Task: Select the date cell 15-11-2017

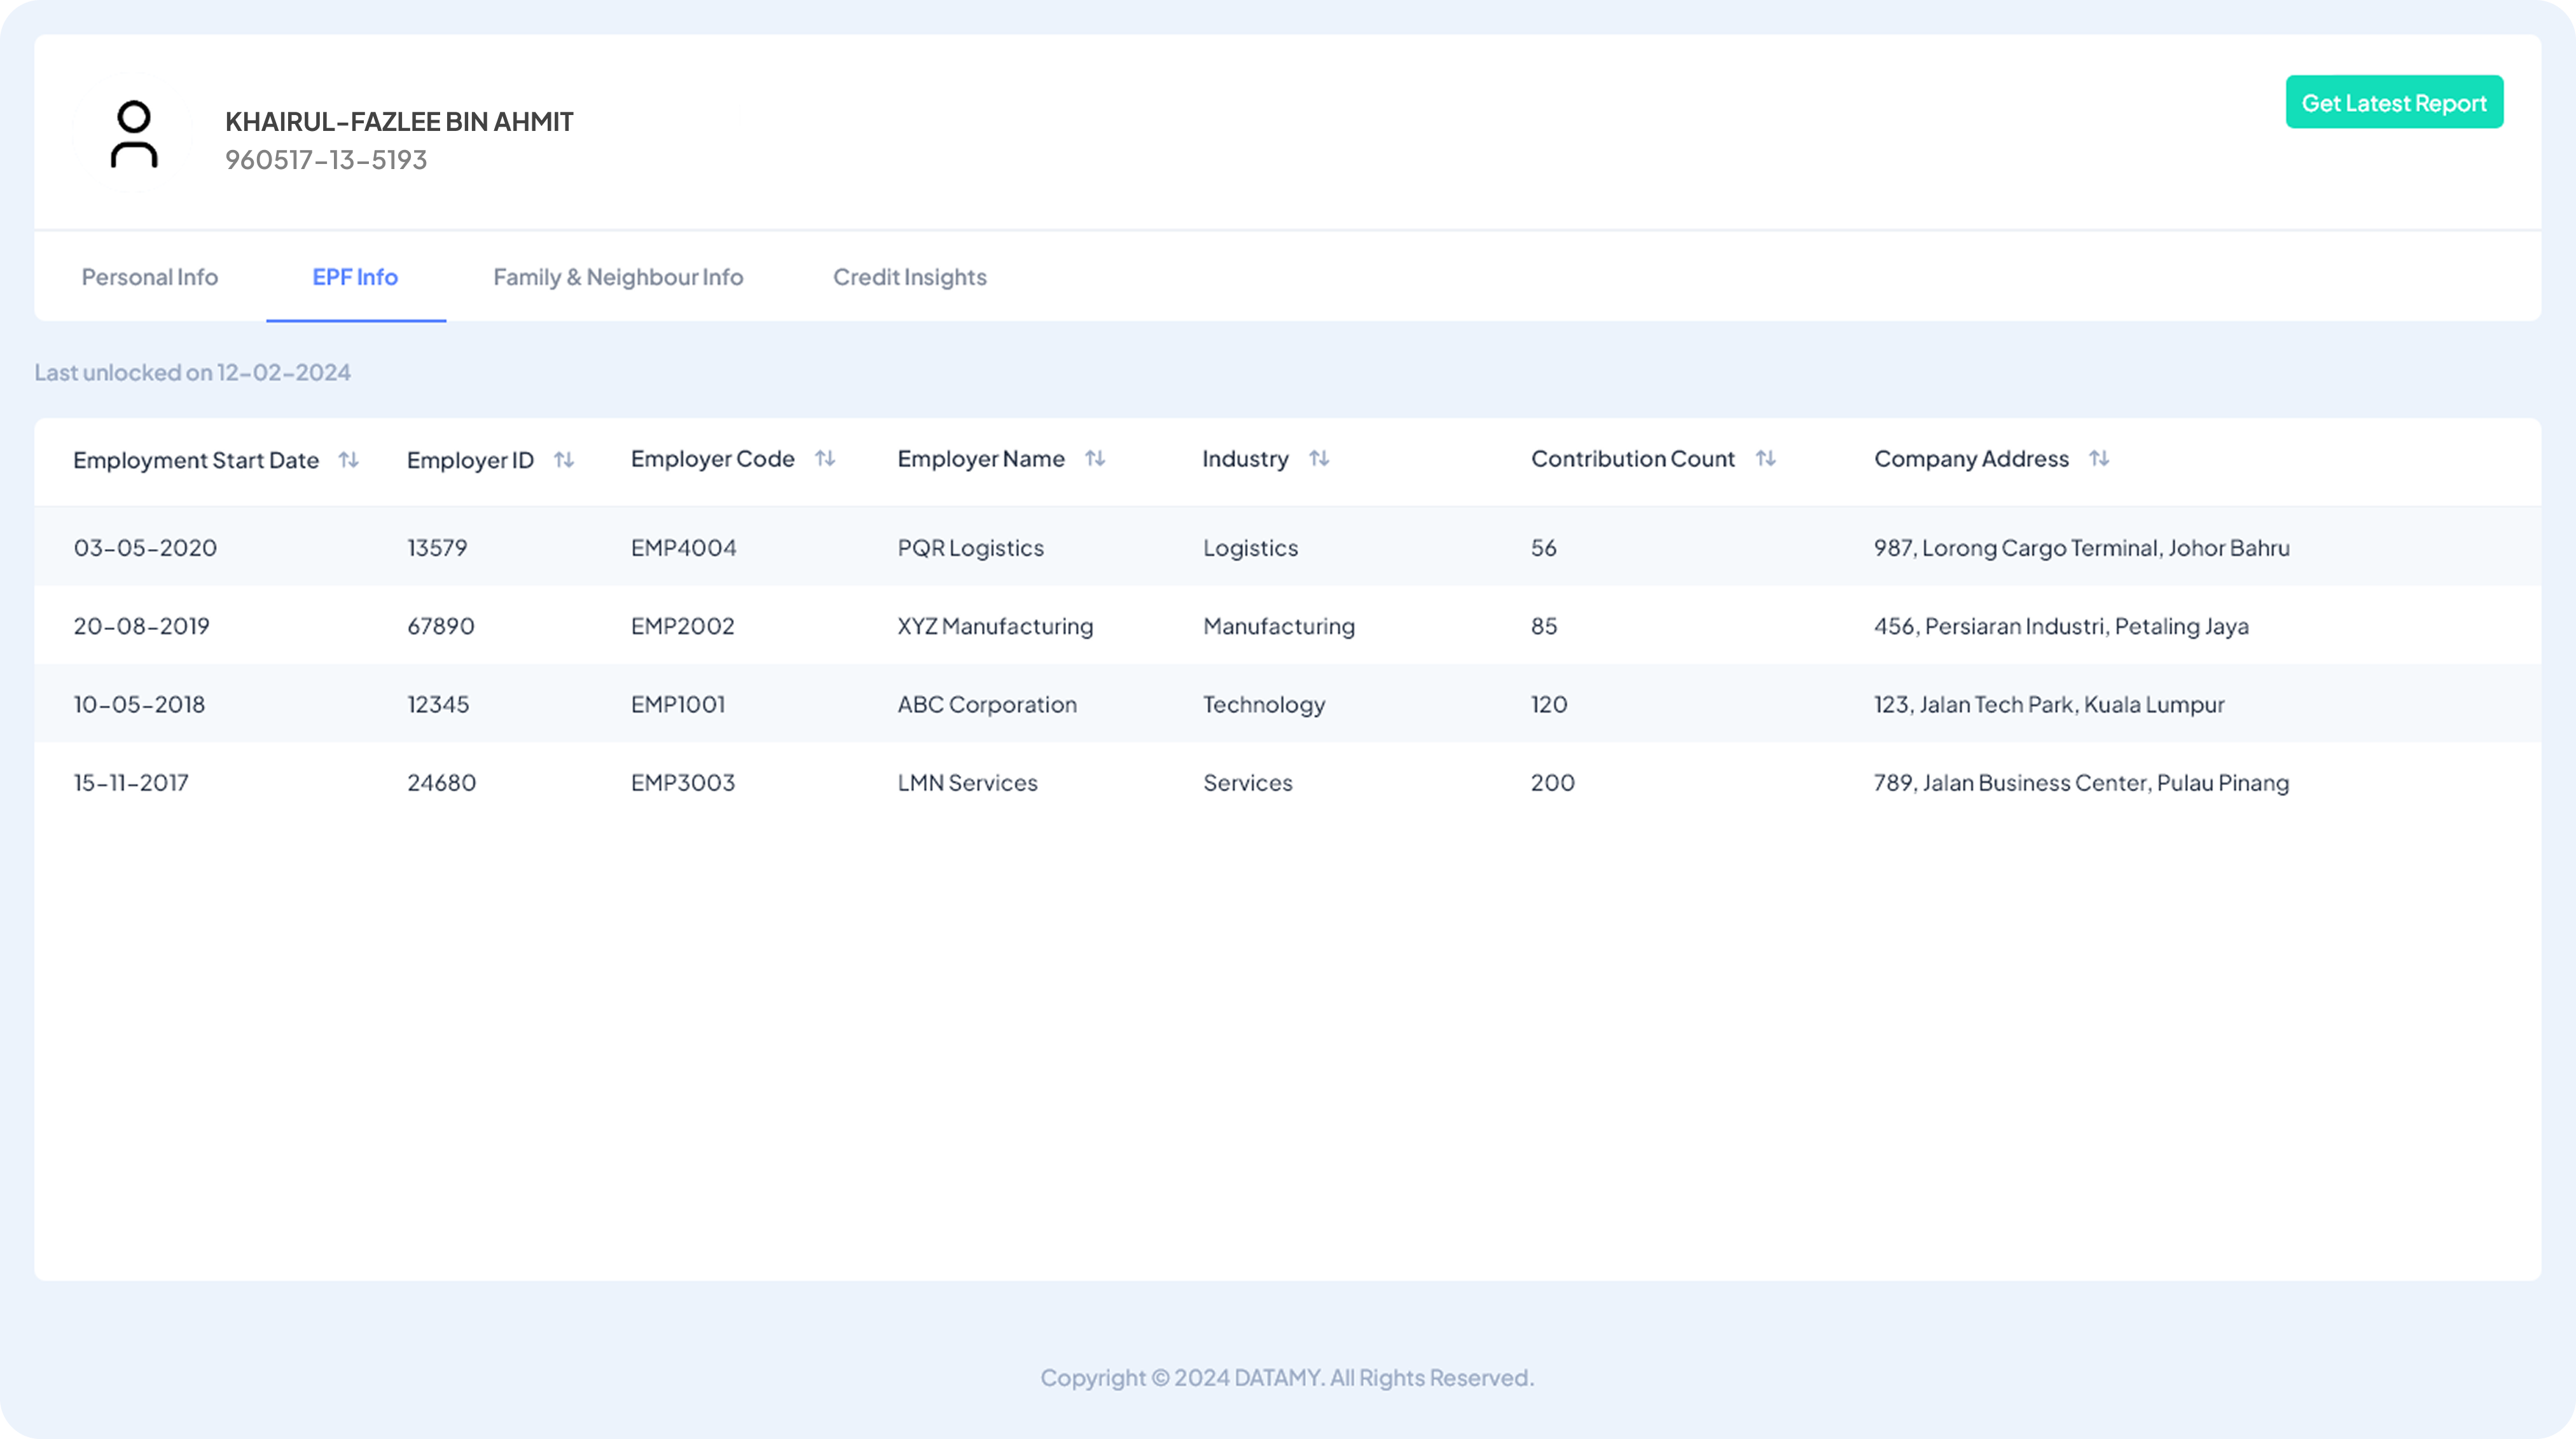Action: click(131, 782)
